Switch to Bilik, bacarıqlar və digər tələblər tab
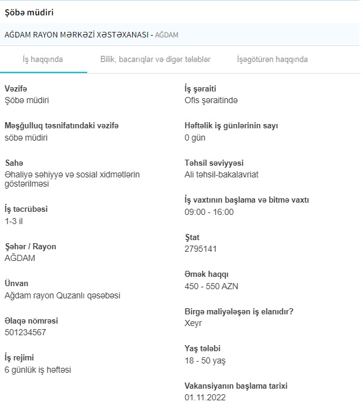This screenshot has height=412, width=363. tap(155, 60)
